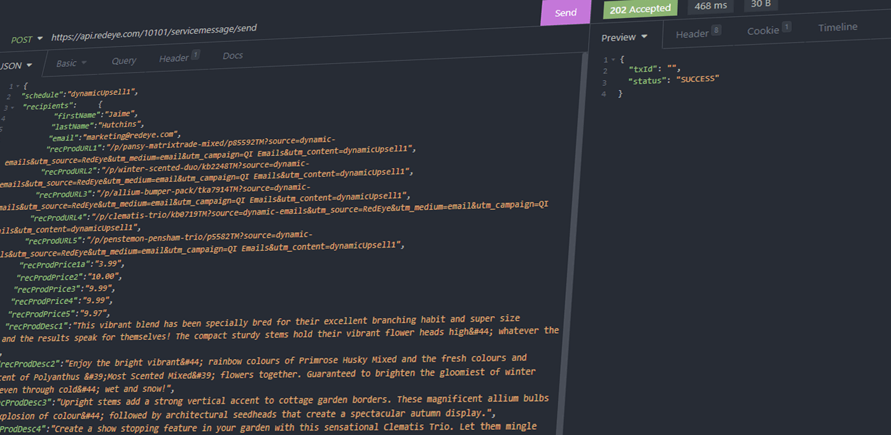
Task: Collapse the response JSON object
Action: click(x=612, y=59)
